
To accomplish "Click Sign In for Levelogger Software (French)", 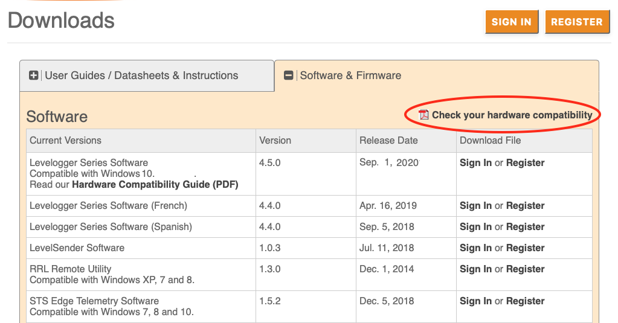I will 475,206.
